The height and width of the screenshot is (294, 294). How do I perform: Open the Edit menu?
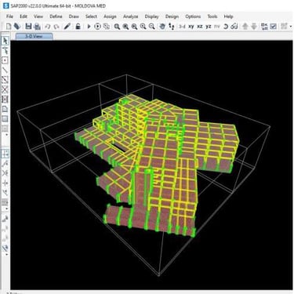pos(24,16)
